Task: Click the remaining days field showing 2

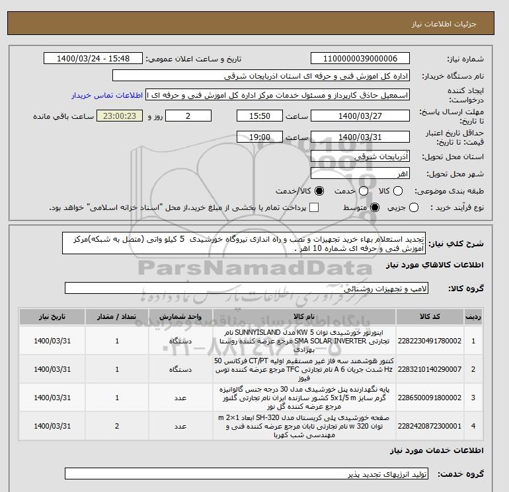Action: pyautogui.click(x=188, y=116)
